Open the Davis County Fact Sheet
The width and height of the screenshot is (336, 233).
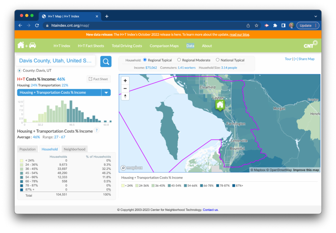(98, 79)
